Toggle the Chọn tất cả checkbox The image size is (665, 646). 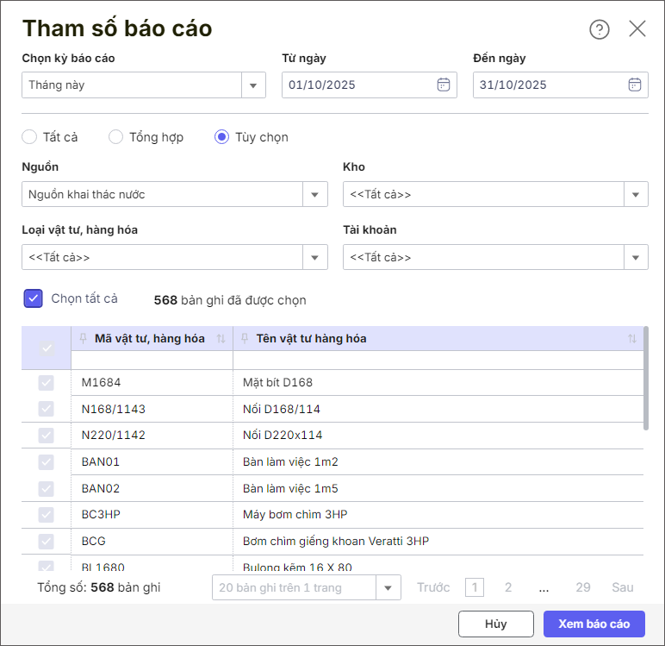34,298
